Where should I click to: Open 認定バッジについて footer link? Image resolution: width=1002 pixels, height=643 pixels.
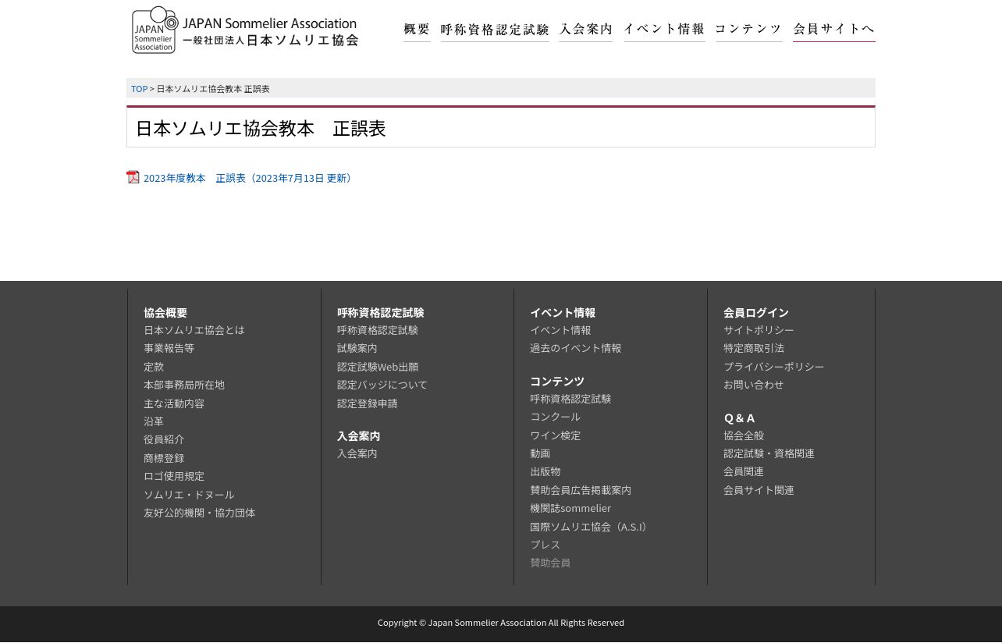click(382, 385)
